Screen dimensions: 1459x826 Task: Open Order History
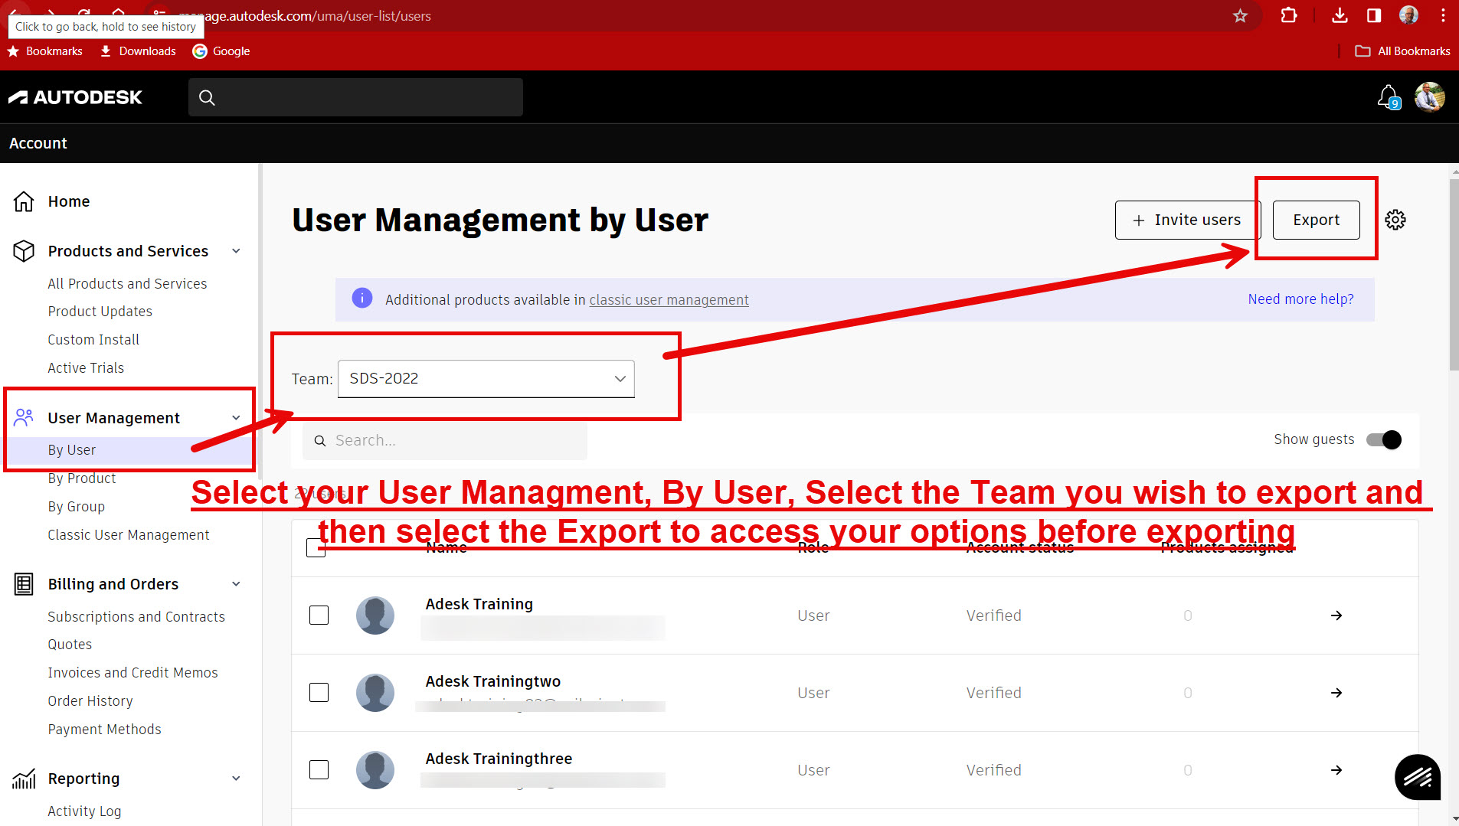(x=90, y=701)
